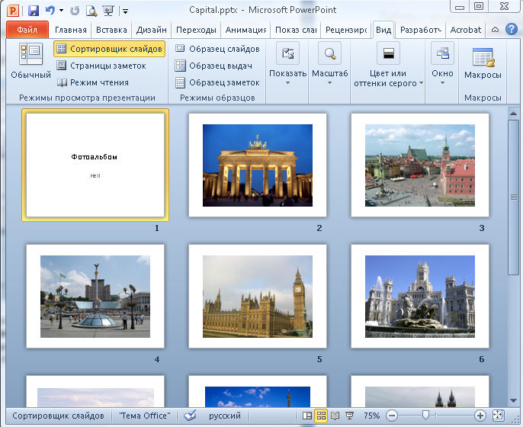Click the Макросы button

pos(483,63)
